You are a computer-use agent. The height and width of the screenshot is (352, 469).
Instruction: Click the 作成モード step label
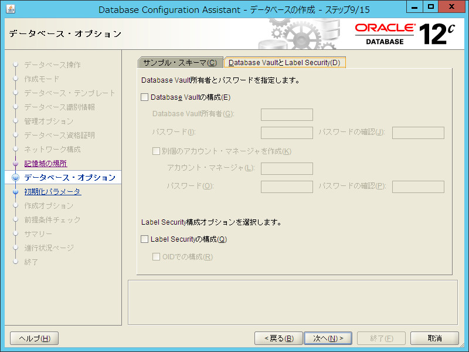coord(42,79)
